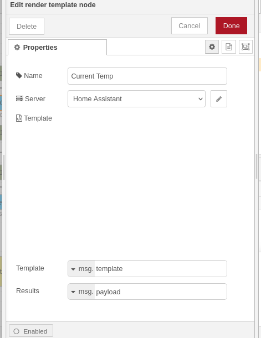261x338 pixels.
Task: Click the Edit render template node title
Action: 53,5
